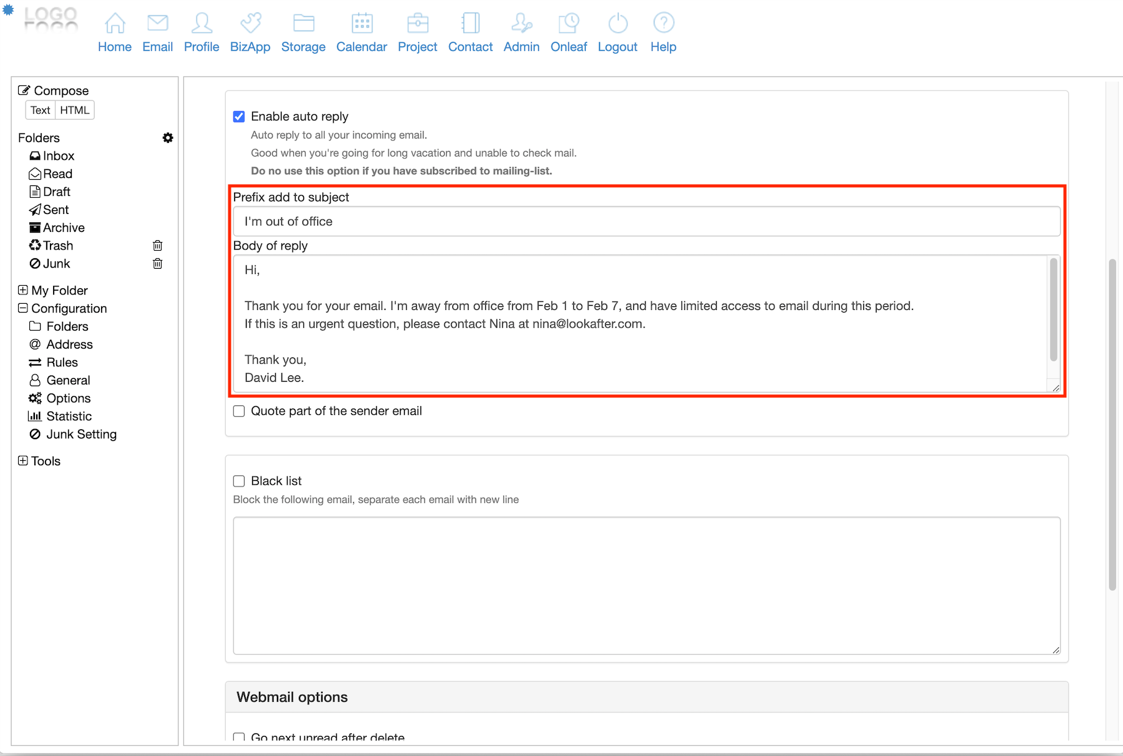The height and width of the screenshot is (756, 1123).
Task: Select the Inbox folder
Action: click(58, 156)
